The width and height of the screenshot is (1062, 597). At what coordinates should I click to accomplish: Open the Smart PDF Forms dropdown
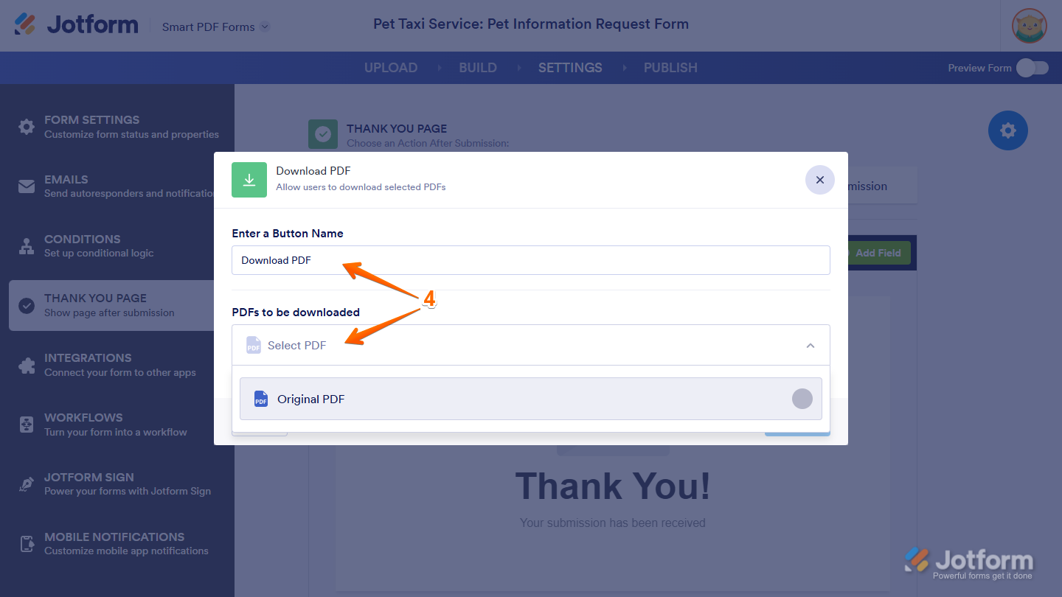click(x=216, y=27)
